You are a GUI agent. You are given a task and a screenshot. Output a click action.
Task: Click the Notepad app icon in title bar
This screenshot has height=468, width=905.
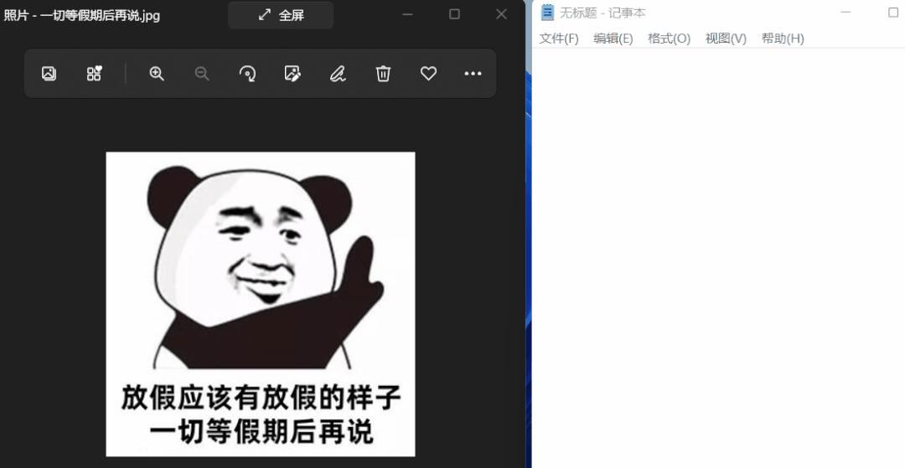coord(547,13)
